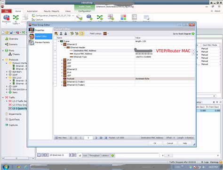Screen dimensions: 223x170
Task: Collapse the Traffic section in sidebar
Action: tap(3, 97)
